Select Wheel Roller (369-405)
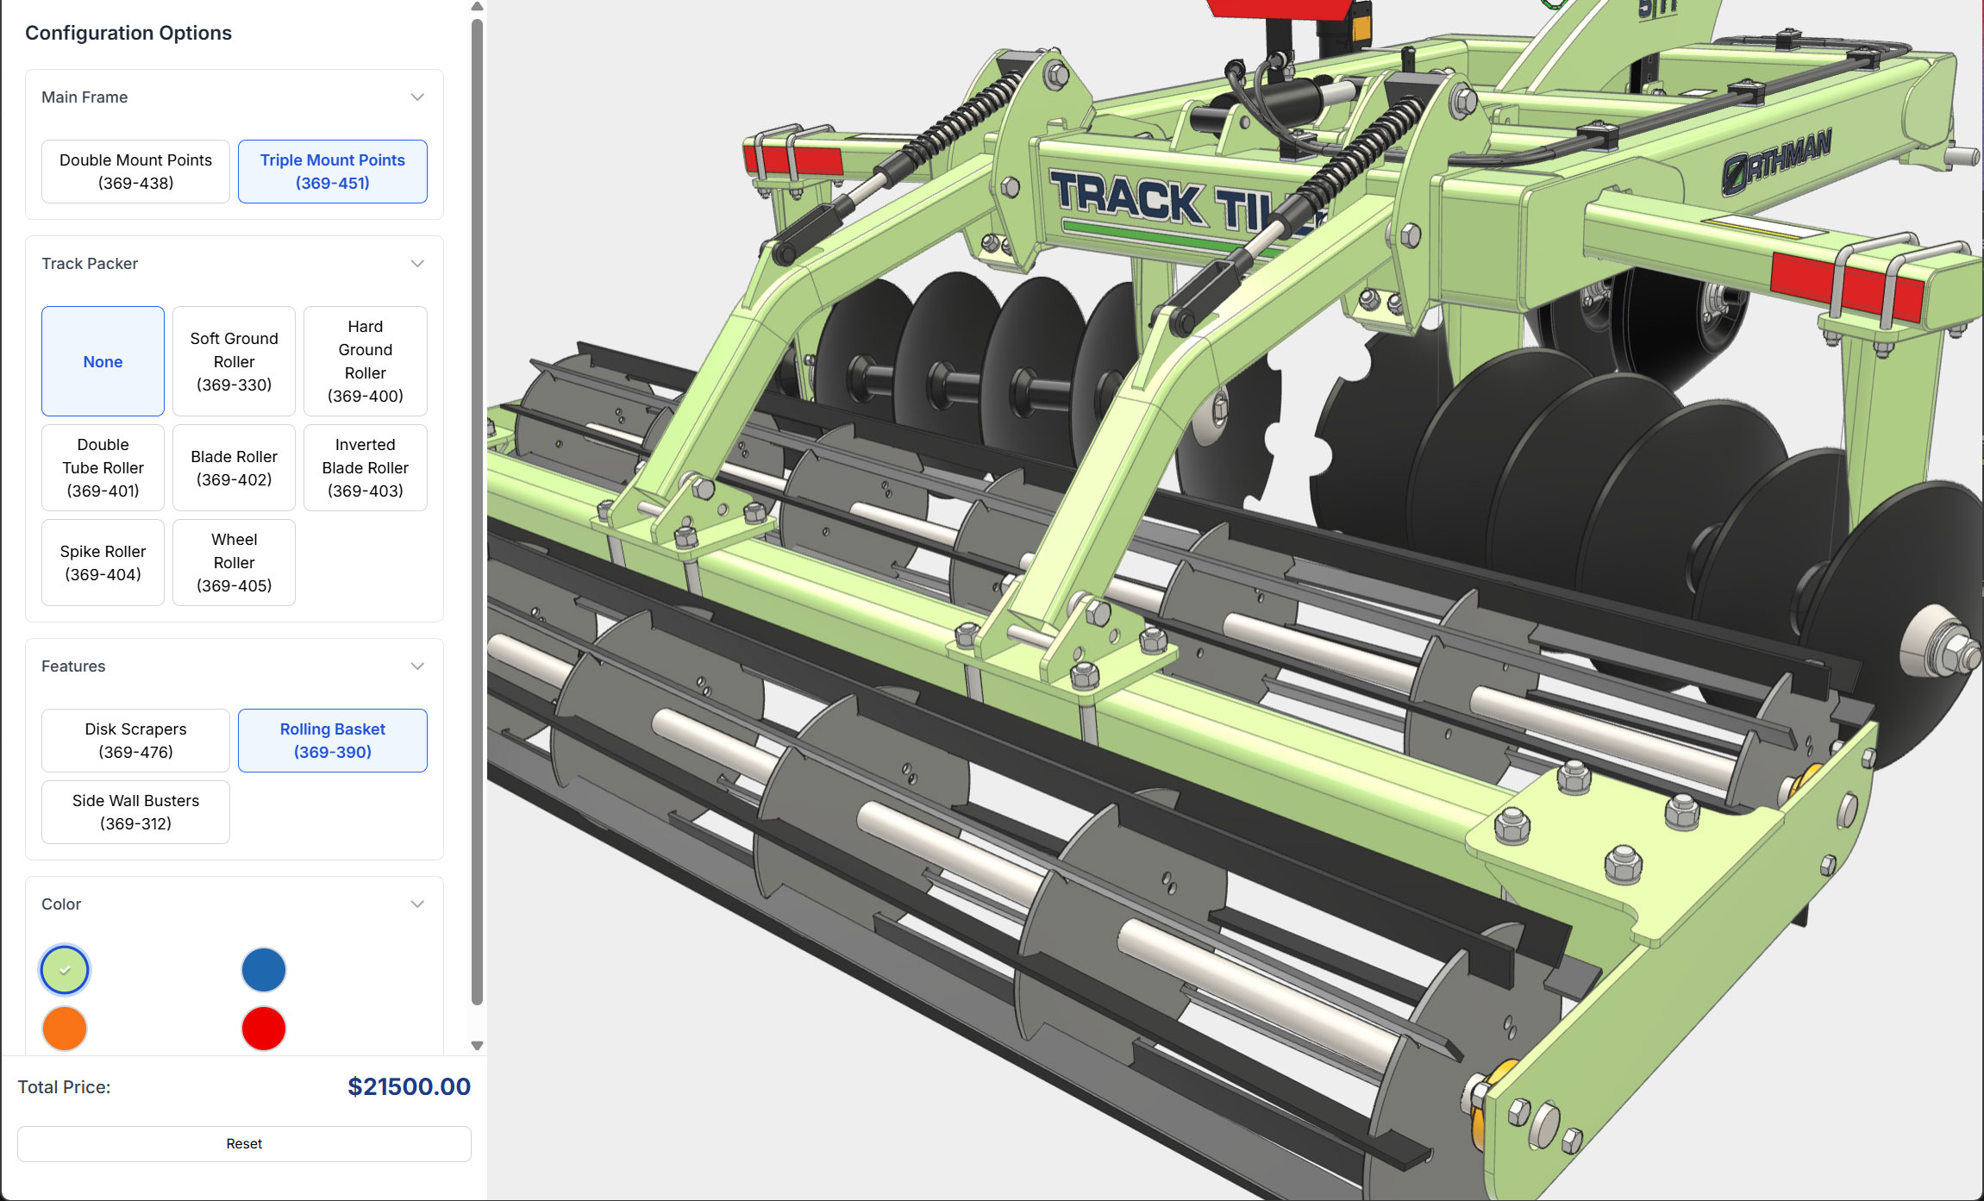Image resolution: width=1984 pixels, height=1201 pixels. tap(234, 562)
